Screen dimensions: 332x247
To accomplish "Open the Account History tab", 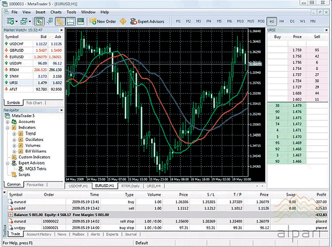I will (x=39, y=234).
